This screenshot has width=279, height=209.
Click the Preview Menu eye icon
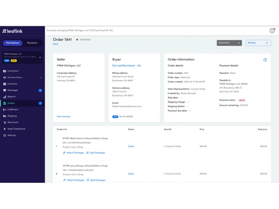point(4,77)
